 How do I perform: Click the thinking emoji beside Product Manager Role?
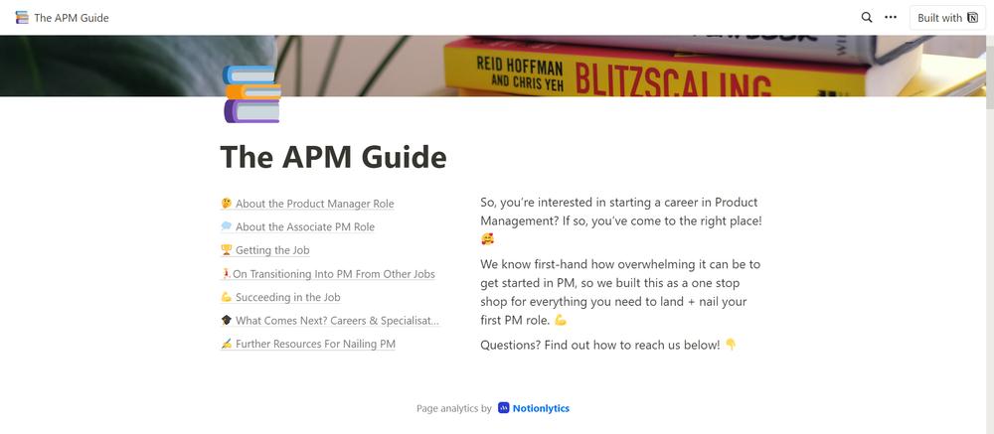(227, 204)
